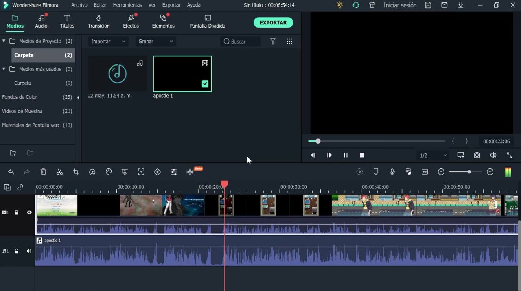Toggle the video track lock
This screenshot has height=291, width=521.
click(x=16, y=212)
